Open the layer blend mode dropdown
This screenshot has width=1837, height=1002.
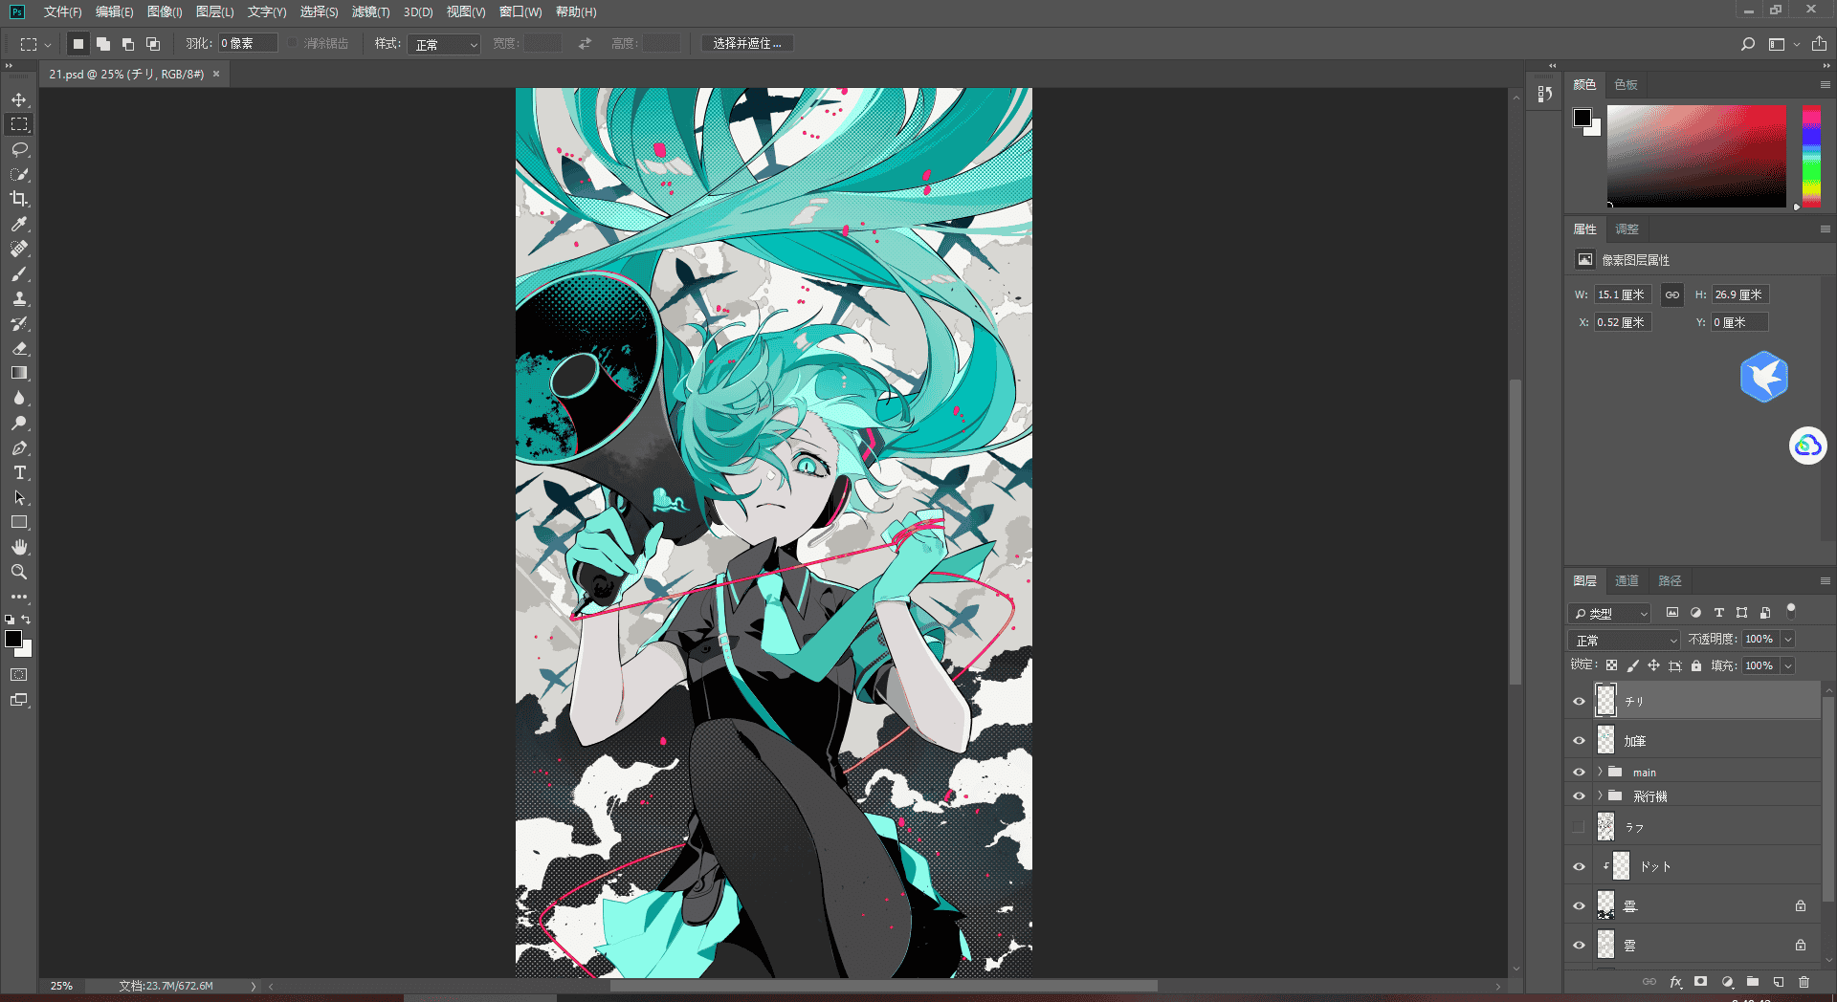1625,640
